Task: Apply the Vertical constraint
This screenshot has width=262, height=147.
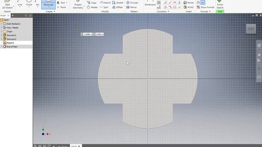Action: tap(179, 2)
